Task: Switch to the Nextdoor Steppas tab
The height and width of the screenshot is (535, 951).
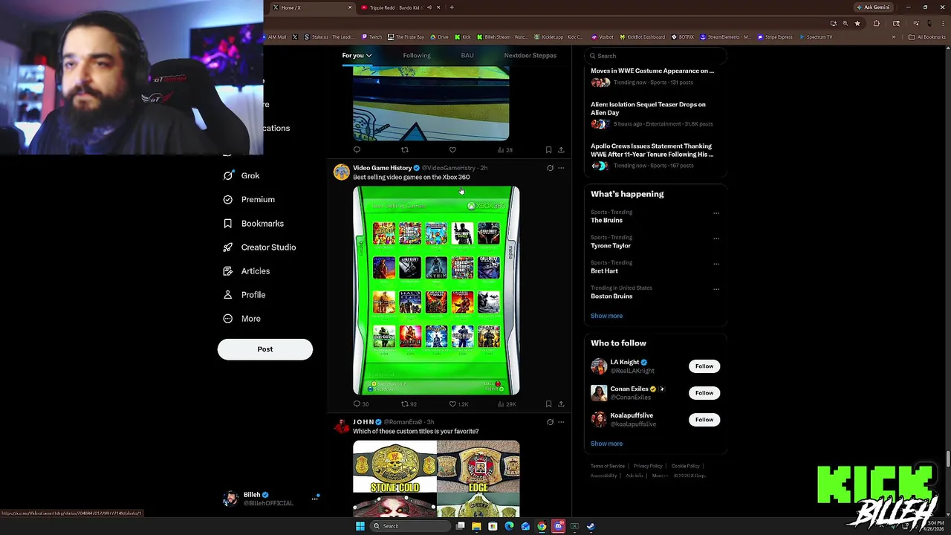Action: click(530, 55)
